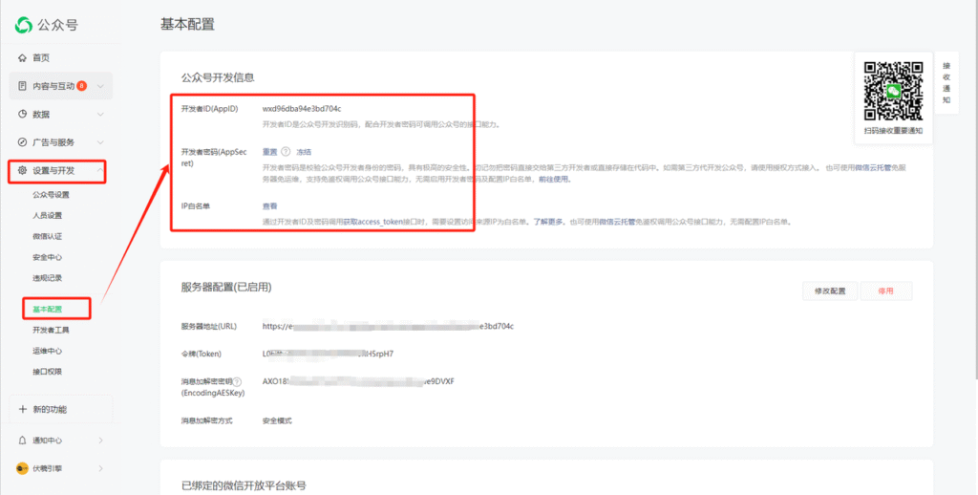Click 查看 link for IP白名单
This screenshot has height=495, width=978.
(x=269, y=206)
